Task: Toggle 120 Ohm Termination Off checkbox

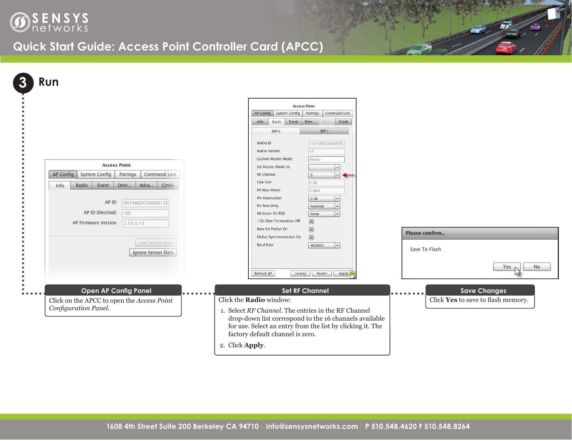Action: (311, 222)
